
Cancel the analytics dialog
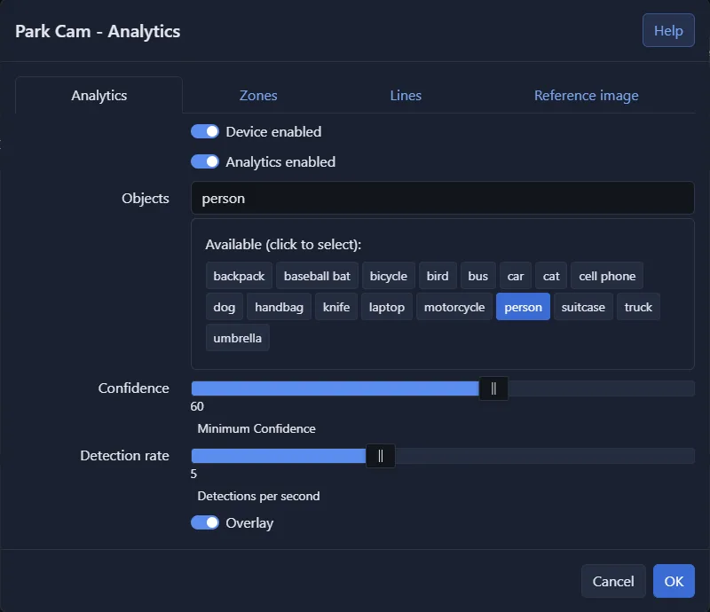click(613, 581)
